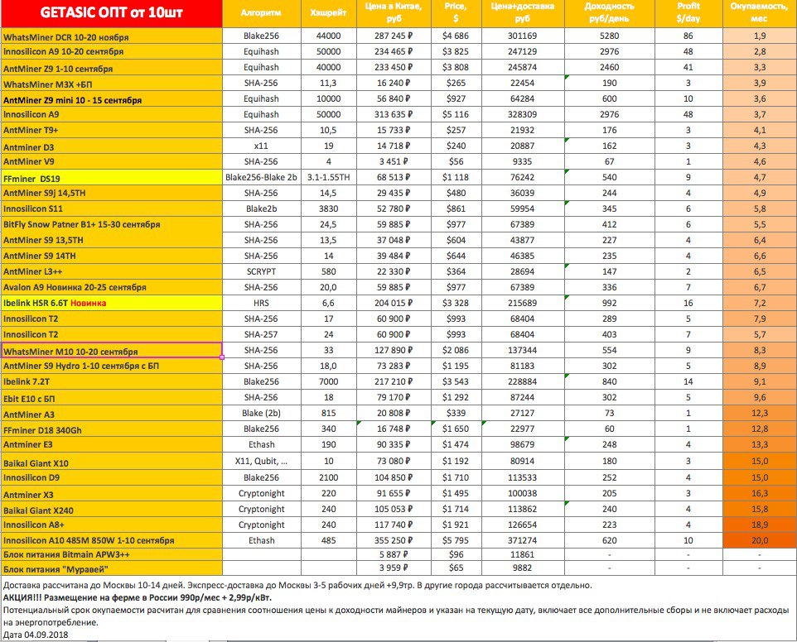Click the 'Дата 04.09.2018' line
797x642 pixels.
tap(36, 635)
